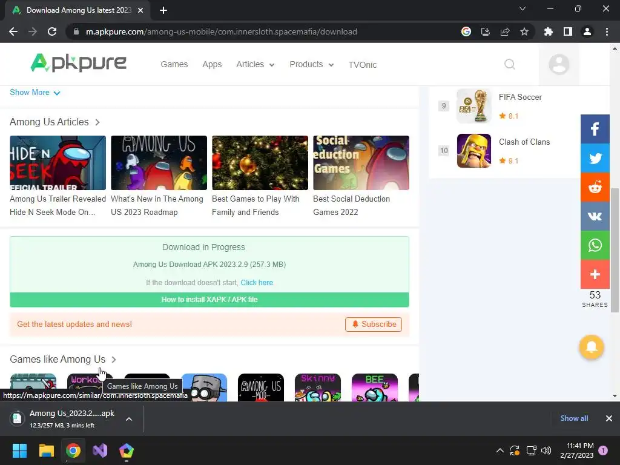Image resolution: width=620 pixels, height=465 pixels.
Task: Show hidden system tray icons
Action: pos(500,450)
